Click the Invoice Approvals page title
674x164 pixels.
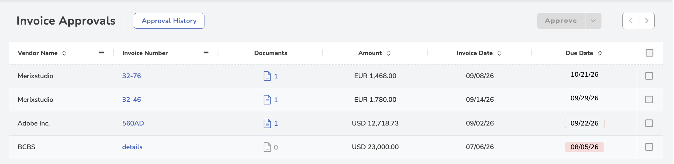coord(66,21)
